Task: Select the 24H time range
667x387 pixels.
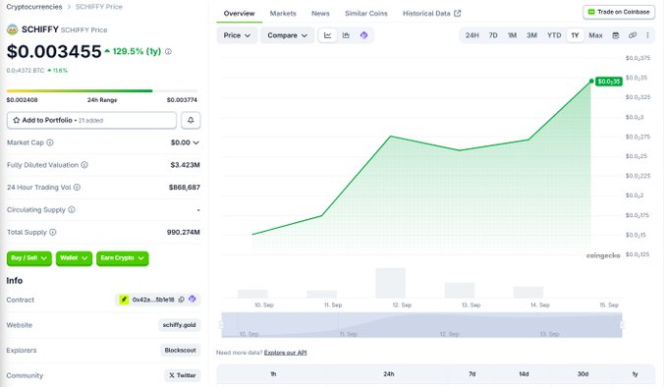Action: (x=472, y=35)
